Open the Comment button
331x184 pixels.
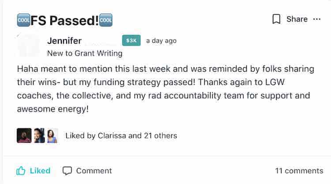tap(87, 171)
